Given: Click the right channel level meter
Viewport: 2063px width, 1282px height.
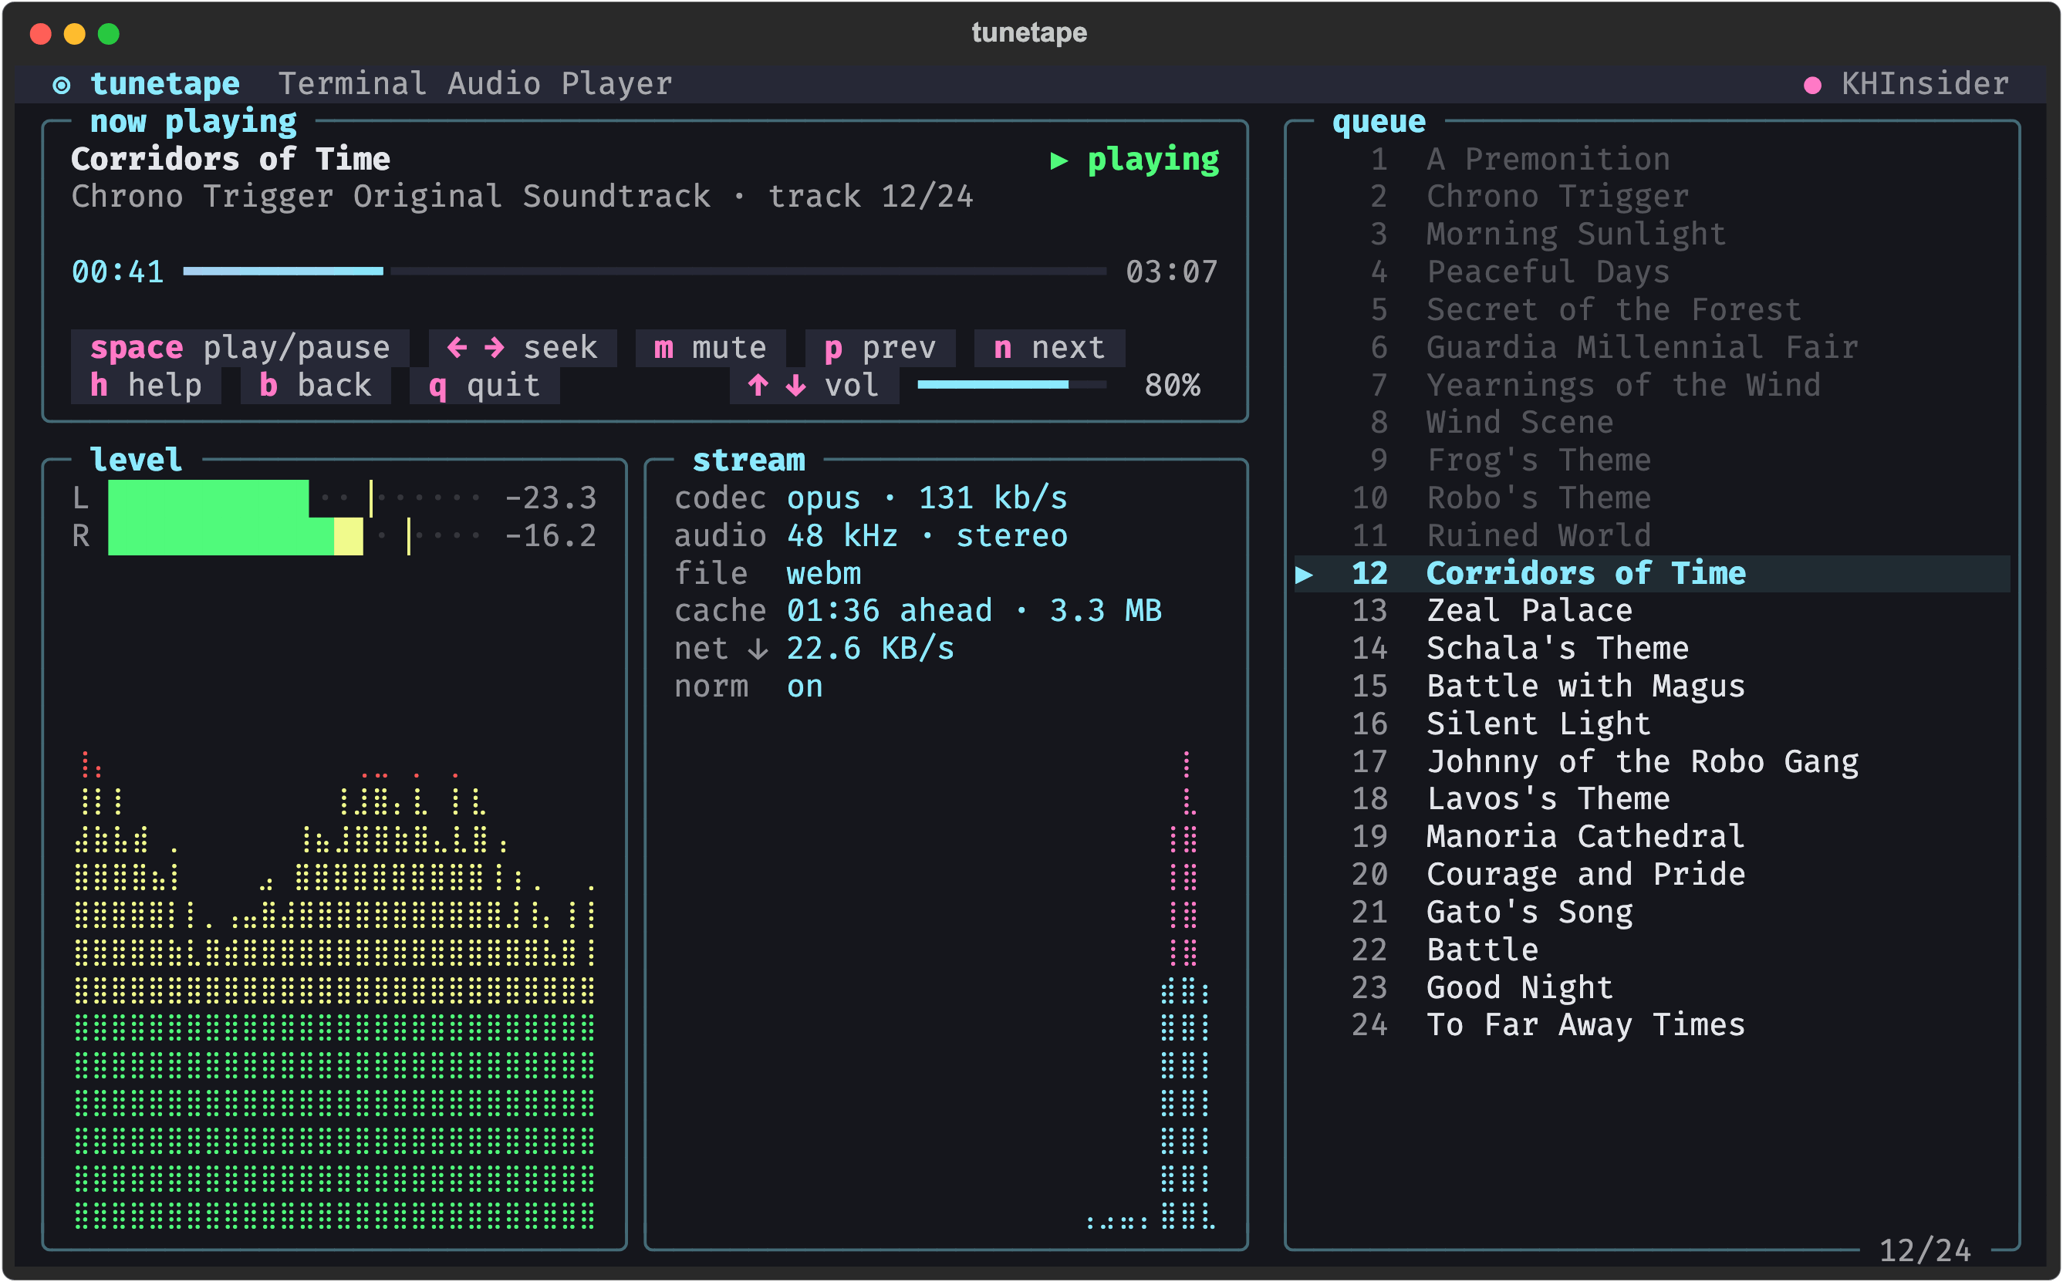Looking at the screenshot, I should (x=294, y=536).
